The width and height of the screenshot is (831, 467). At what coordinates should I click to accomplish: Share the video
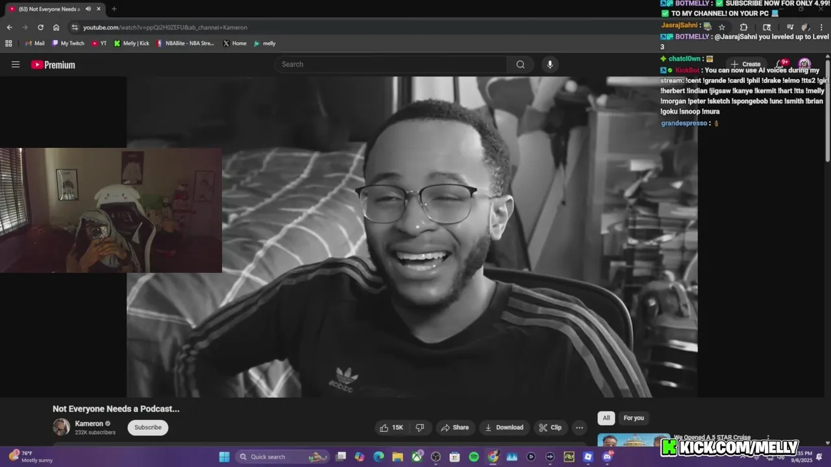(454, 427)
